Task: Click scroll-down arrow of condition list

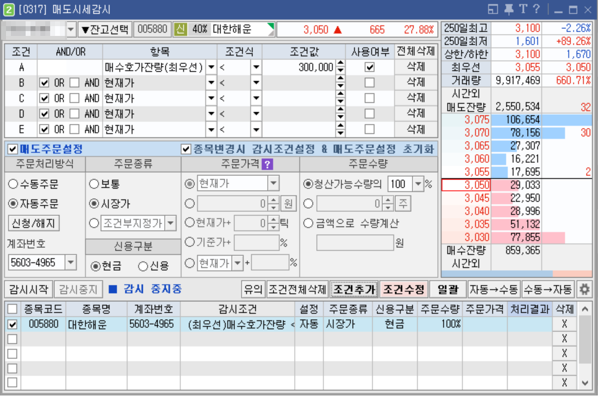Action: click(x=585, y=383)
